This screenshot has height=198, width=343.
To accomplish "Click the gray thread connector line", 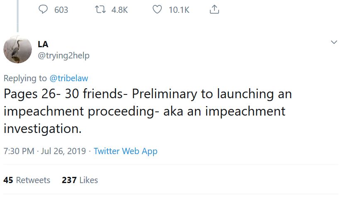I will (17, 17).
